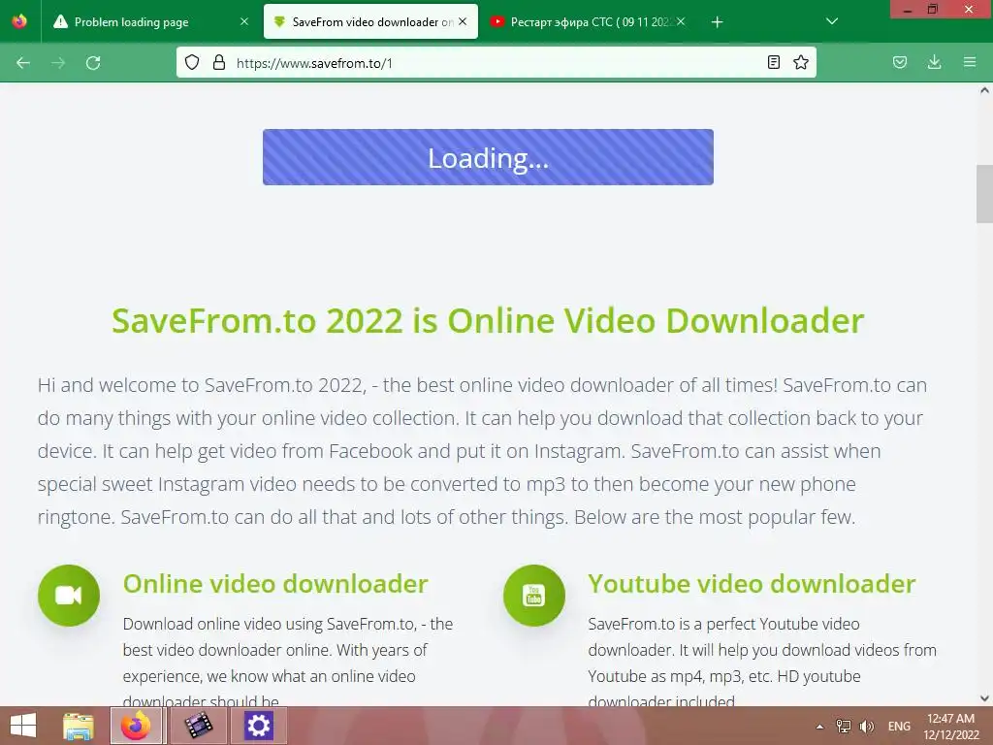Minimize the Firefox window

coord(908,10)
